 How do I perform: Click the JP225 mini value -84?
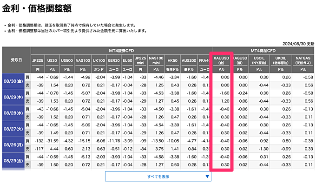click(x=143, y=149)
